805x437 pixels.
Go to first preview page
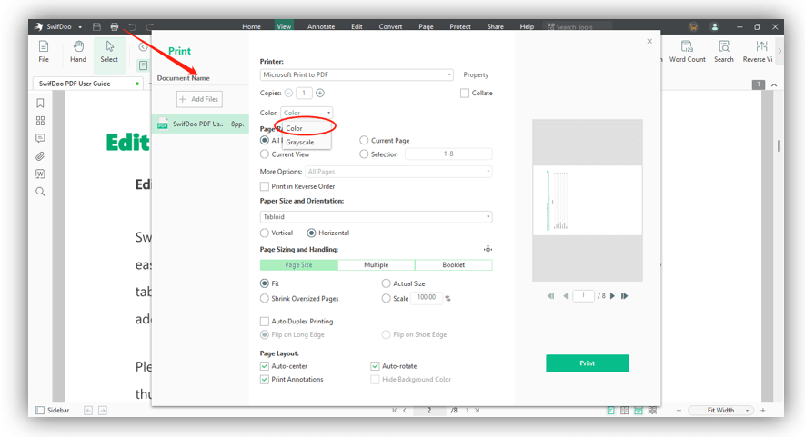(x=551, y=296)
